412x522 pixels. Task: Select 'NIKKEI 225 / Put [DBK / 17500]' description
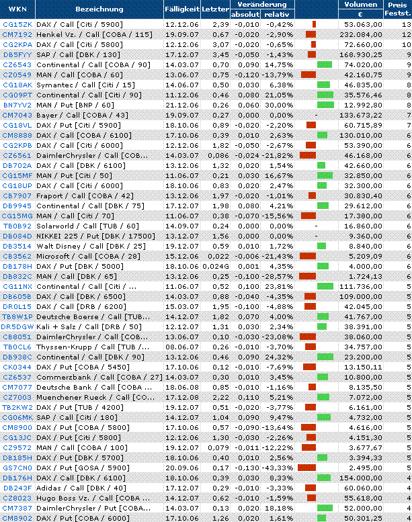click(95, 236)
